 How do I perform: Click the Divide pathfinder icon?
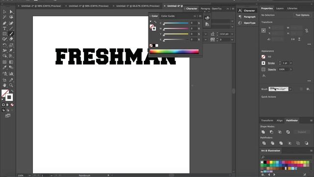click(x=264, y=143)
